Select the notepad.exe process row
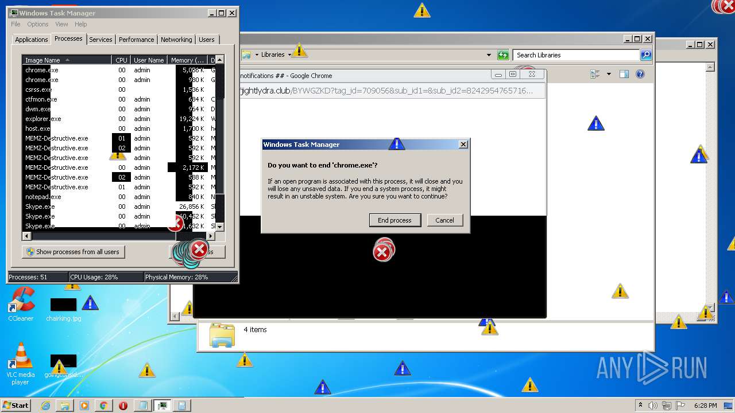 119,197
